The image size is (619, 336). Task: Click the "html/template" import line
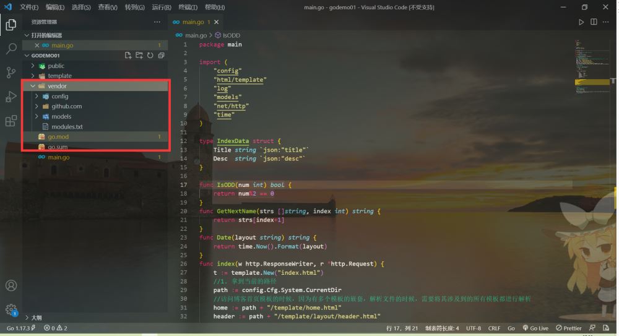[240, 80]
